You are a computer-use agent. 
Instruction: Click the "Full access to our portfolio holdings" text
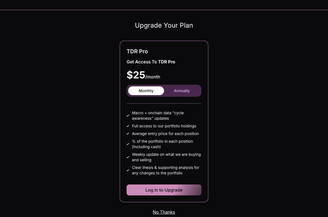point(164,126)
